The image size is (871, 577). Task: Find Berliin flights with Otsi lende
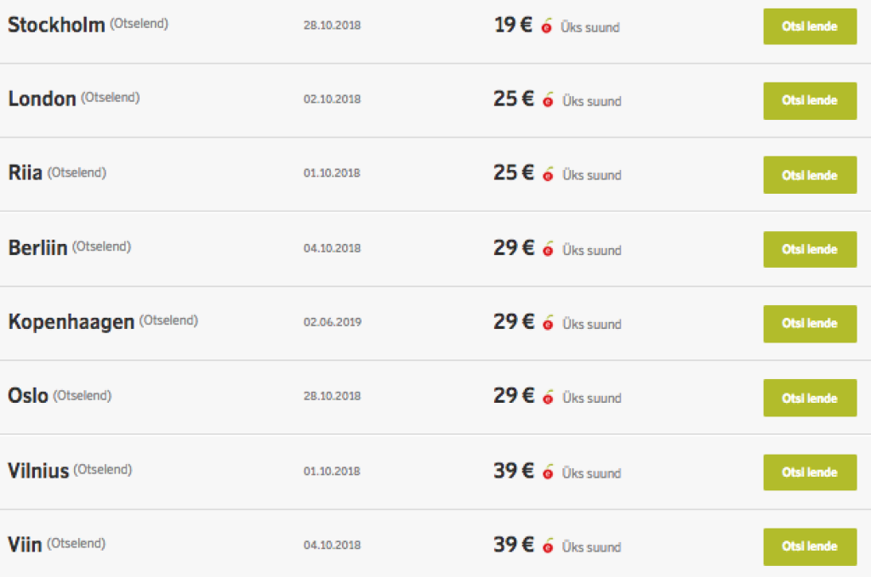pos(810,250)
